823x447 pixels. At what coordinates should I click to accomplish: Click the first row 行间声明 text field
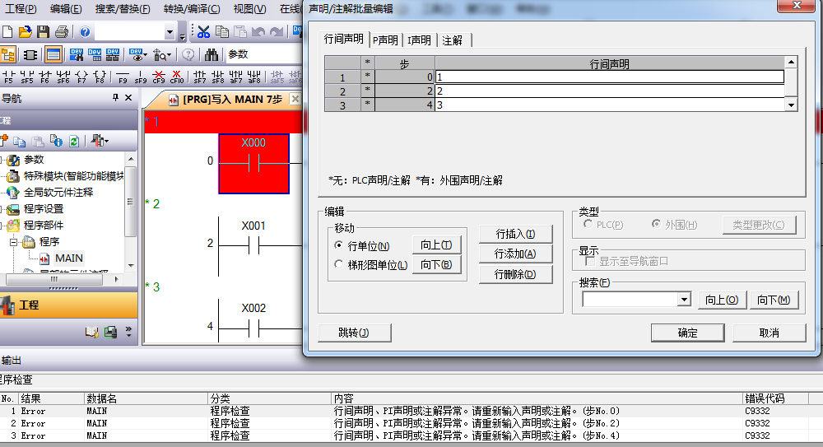tap(609, 77)
